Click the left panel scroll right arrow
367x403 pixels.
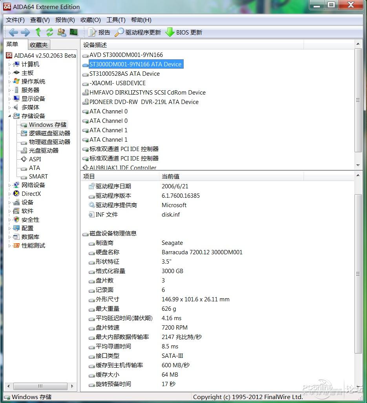(x=72, y=386)
